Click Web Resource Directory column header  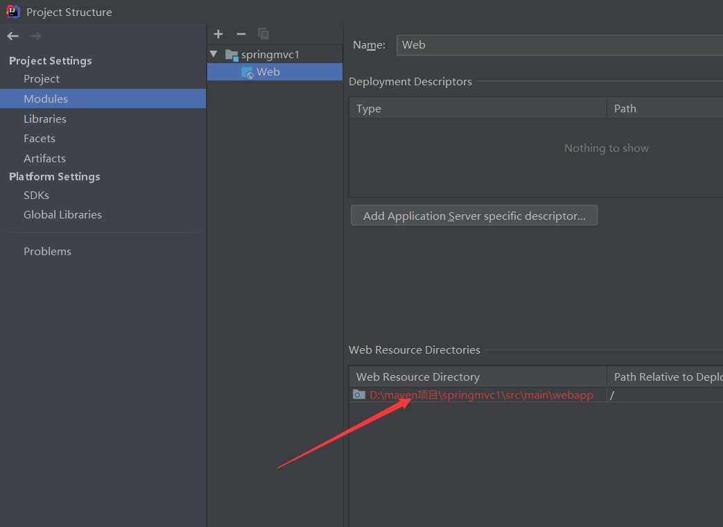tap(478, 377)
